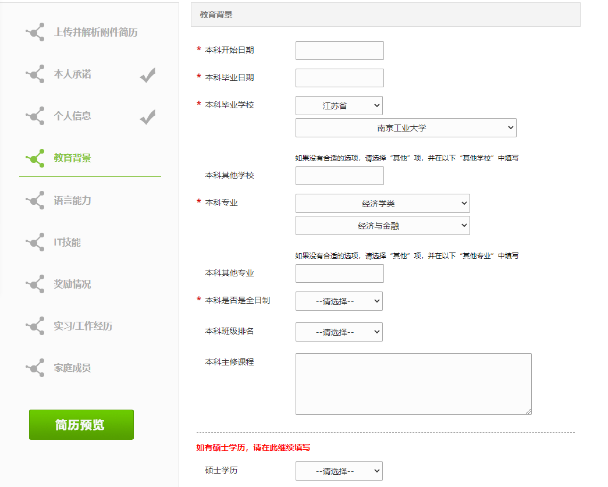Click the share icon beside 上传并解析附件简历
Image resolution: width=608 pixels, height=487 pixels.
[x=35, y=32]
